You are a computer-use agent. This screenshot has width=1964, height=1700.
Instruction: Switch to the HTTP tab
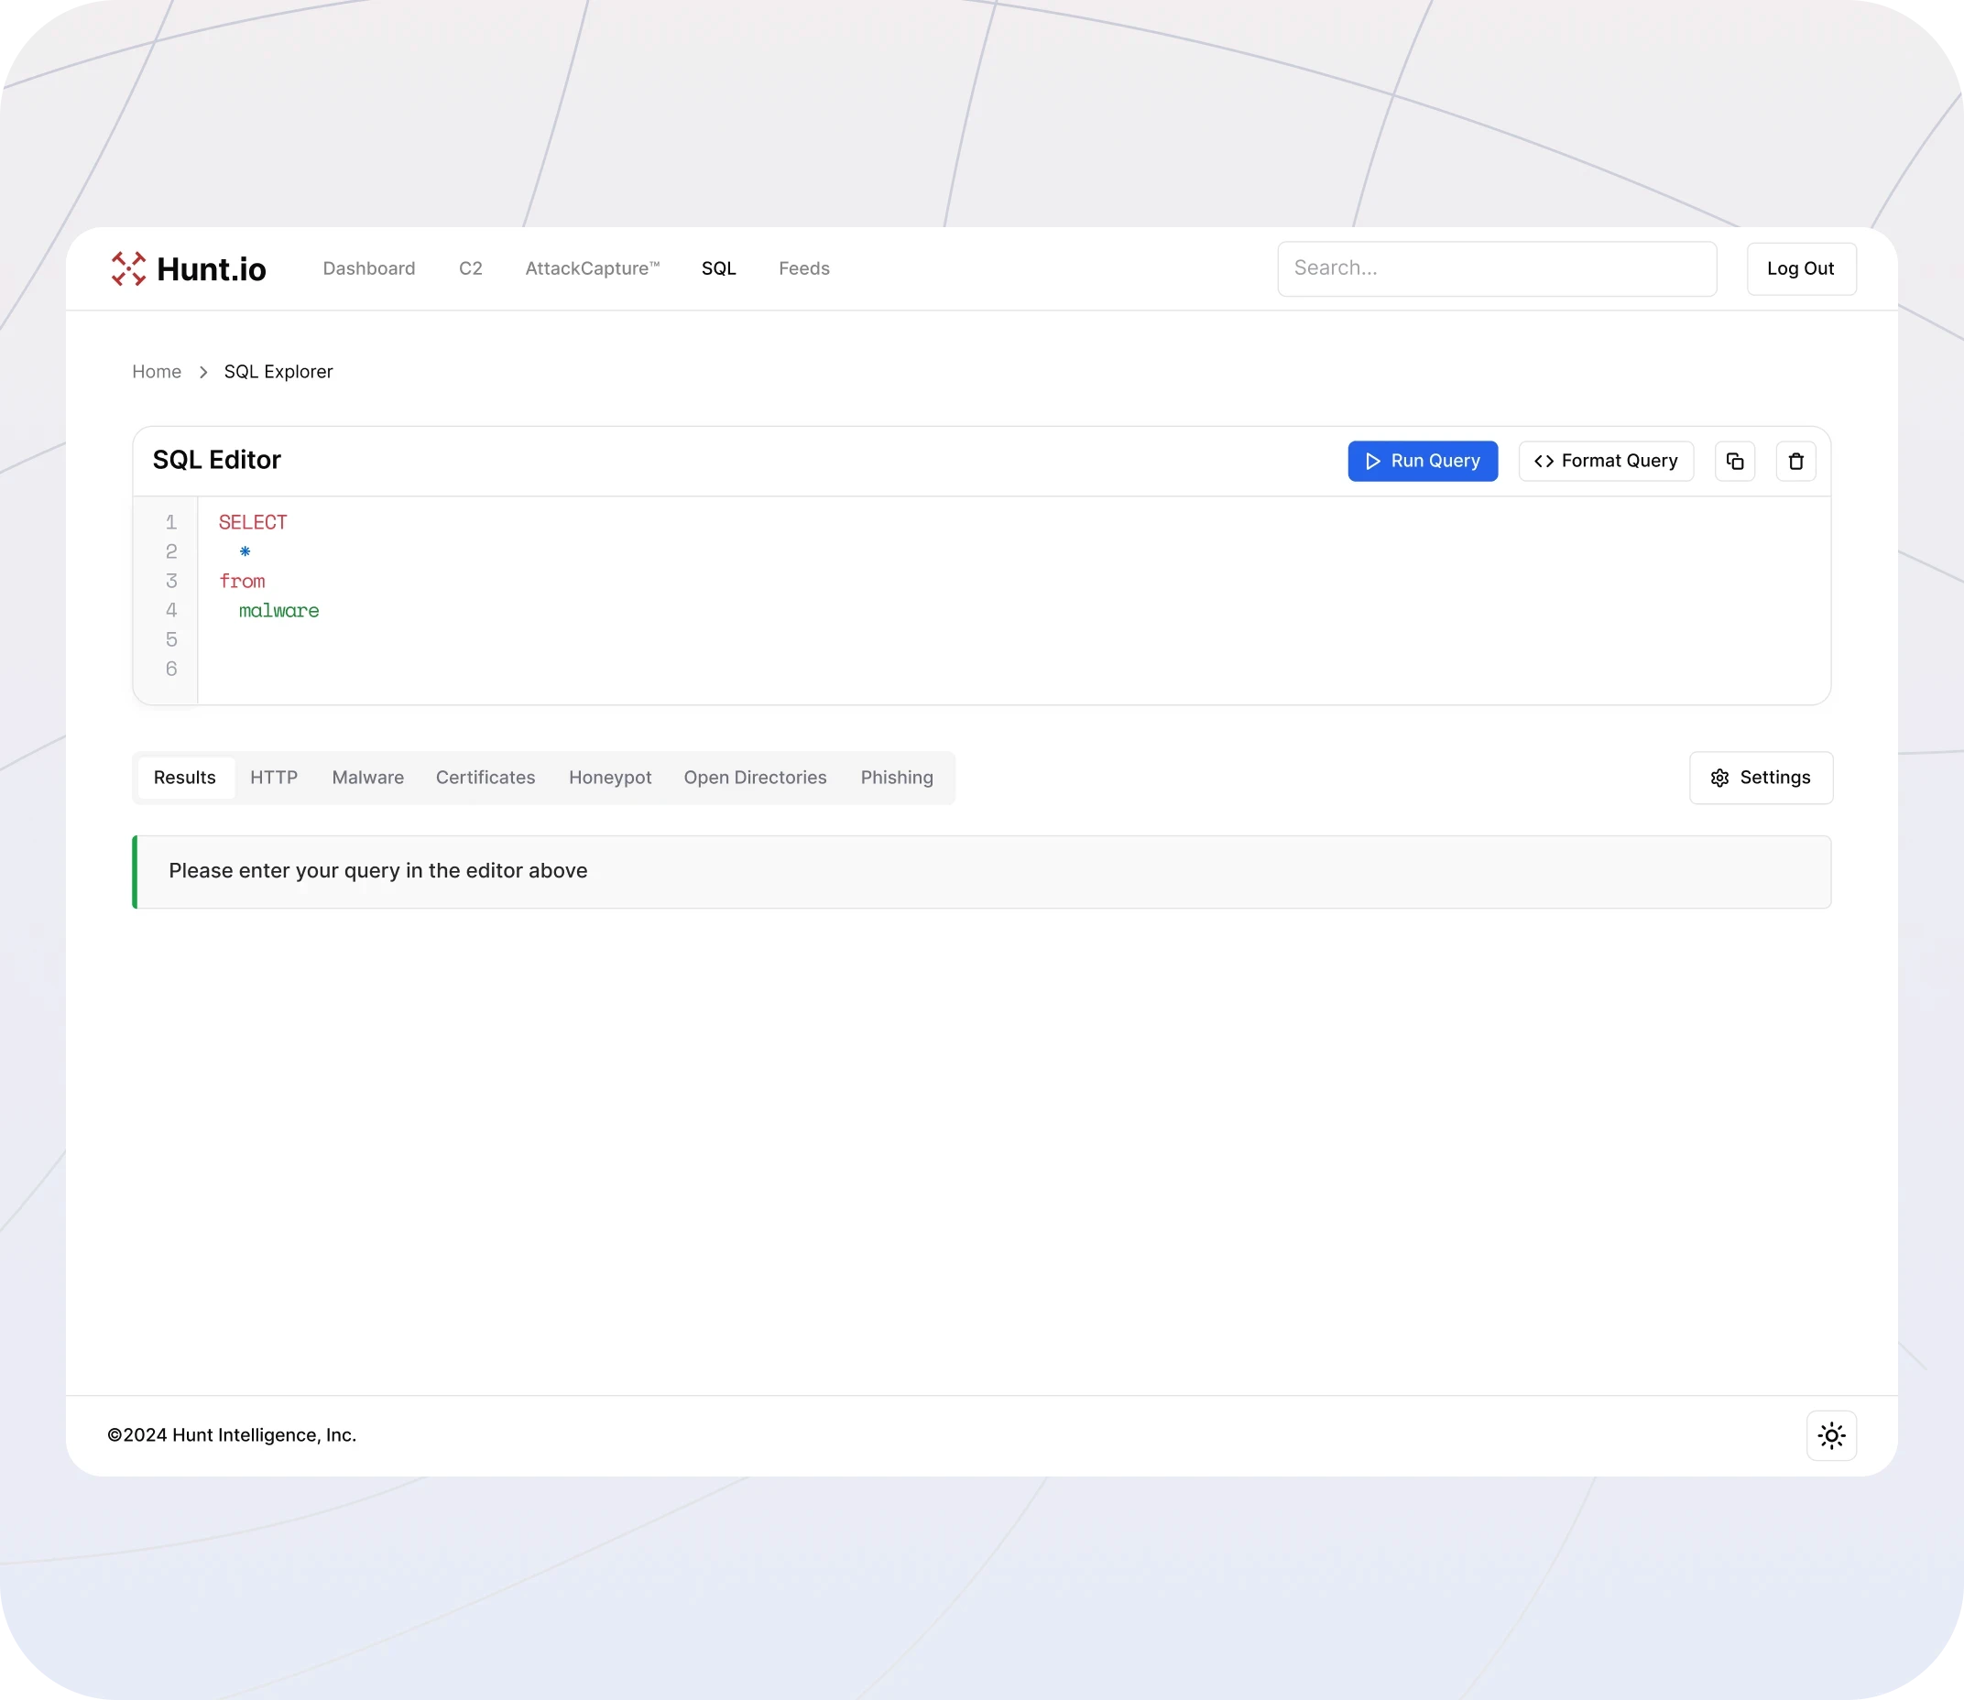pos(274,778)
